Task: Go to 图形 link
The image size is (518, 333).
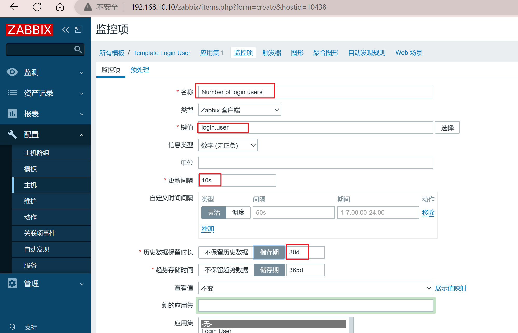Action: (x=297, y=53)
